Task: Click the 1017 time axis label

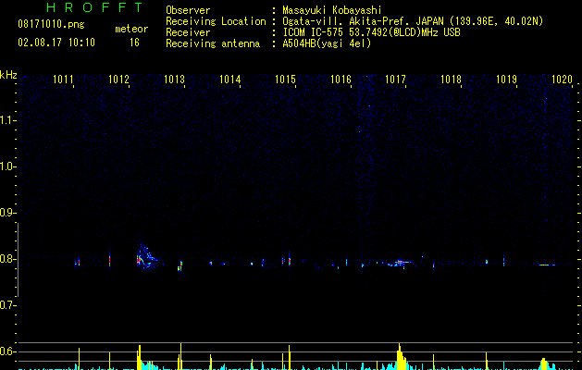Action: click(x=396, y=80)
